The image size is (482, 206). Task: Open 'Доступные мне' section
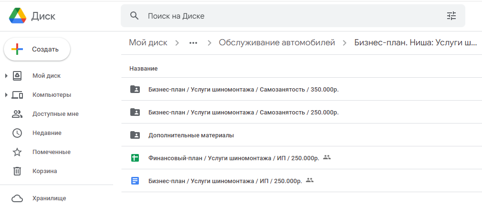pyautogui.click(x=55, y=114)
